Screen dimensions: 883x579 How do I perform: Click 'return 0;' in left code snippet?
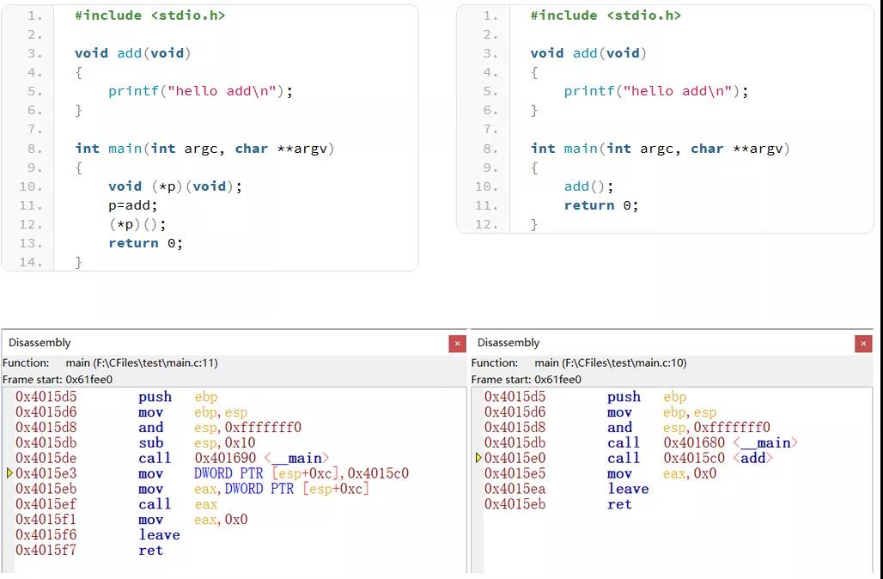click(x=145, y=243)
